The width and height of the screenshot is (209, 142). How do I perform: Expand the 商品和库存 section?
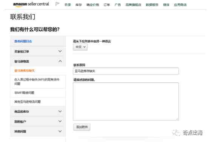pos(38,111)
